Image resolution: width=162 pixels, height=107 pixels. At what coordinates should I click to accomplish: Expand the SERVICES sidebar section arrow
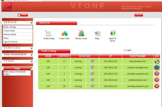click(x=32, y=48)
